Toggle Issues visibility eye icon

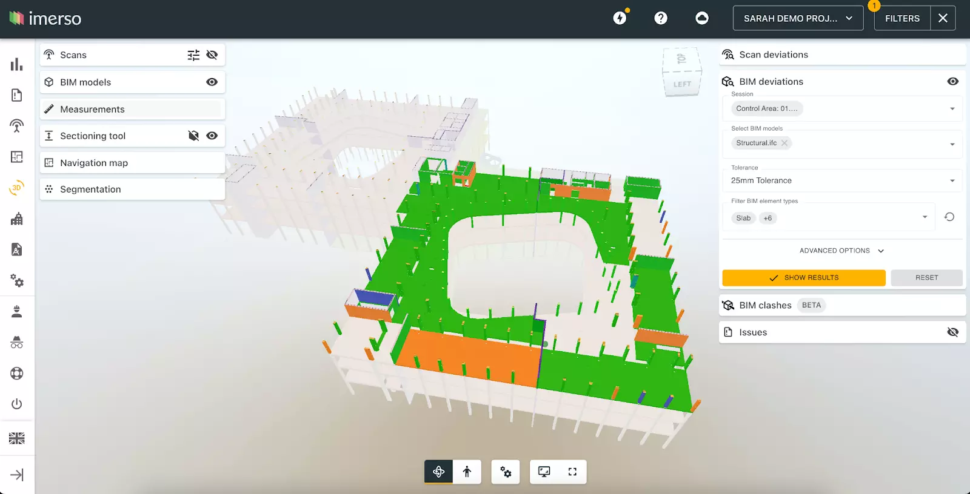953,332
